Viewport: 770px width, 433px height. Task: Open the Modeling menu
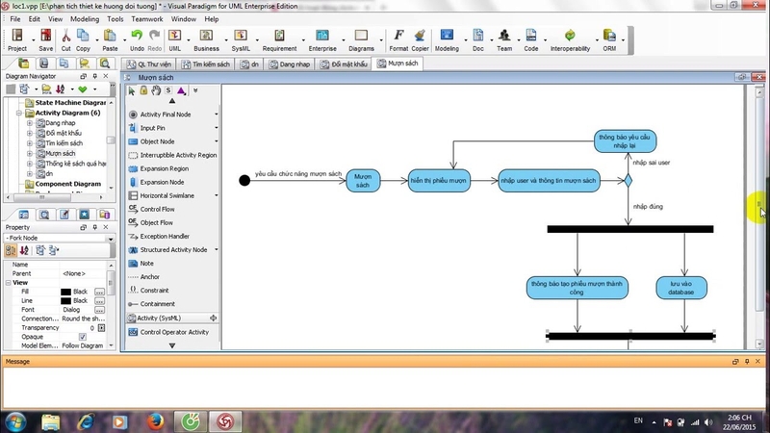(x=85, y=19)
